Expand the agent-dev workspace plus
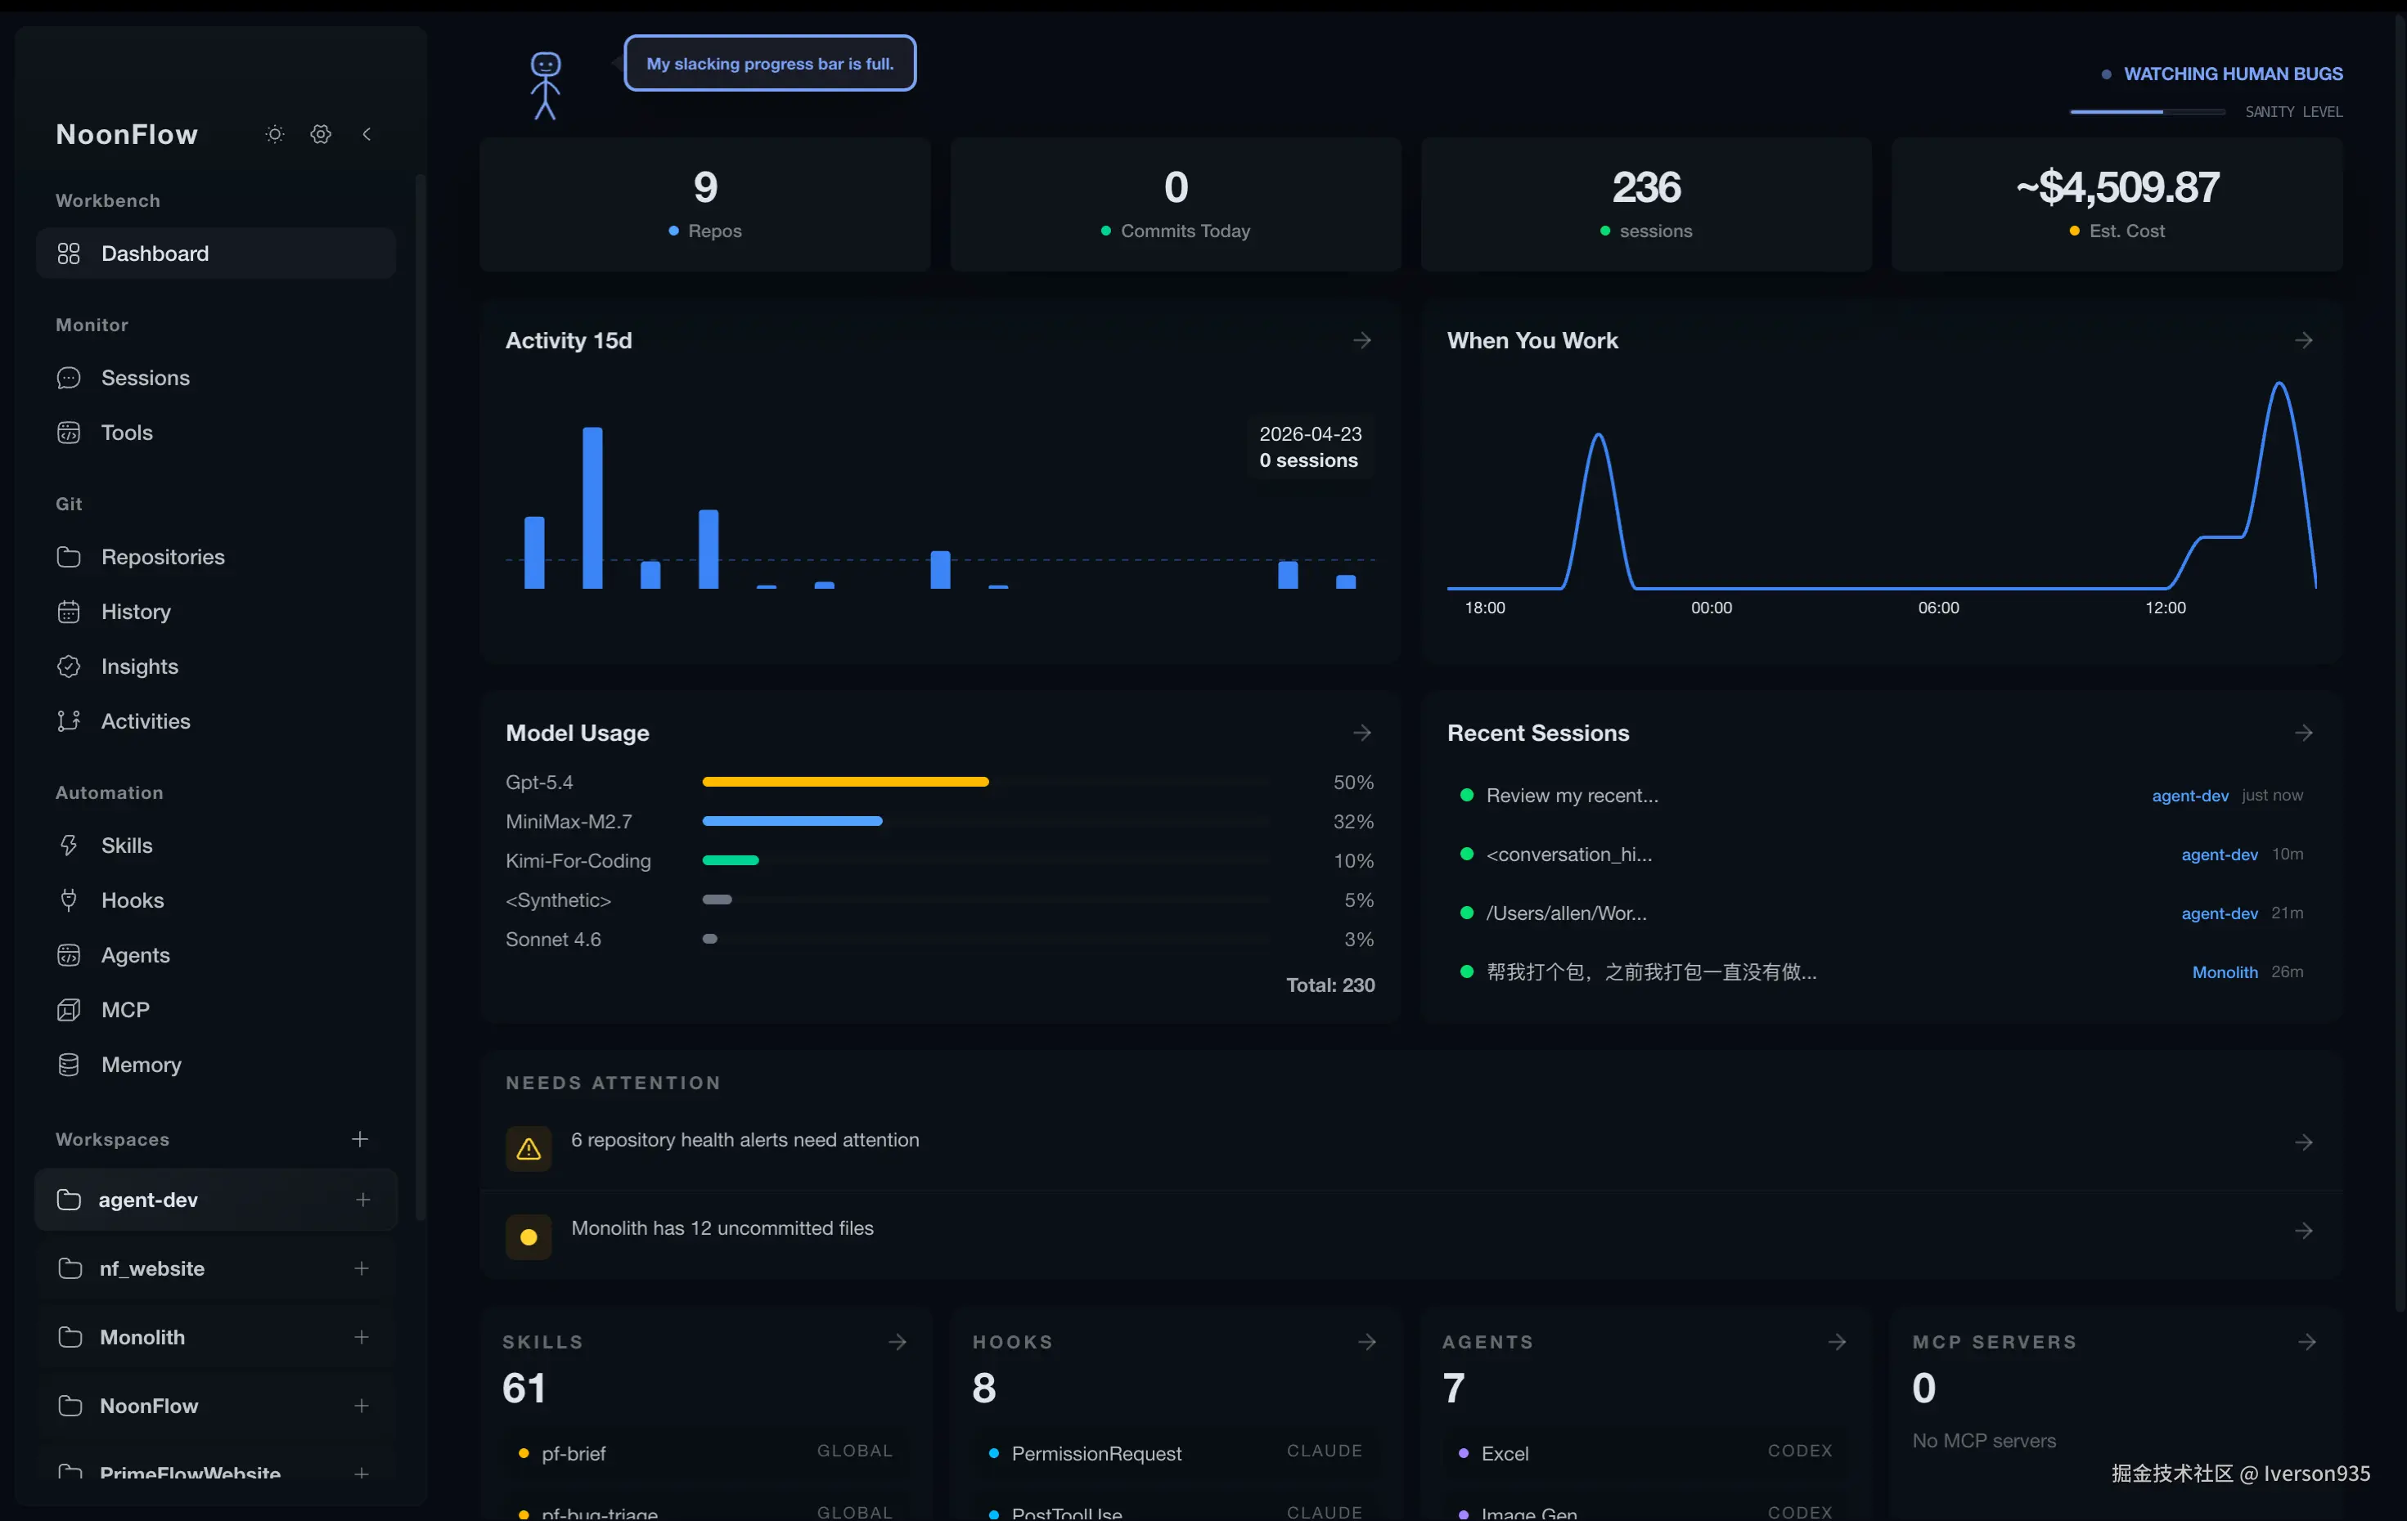Image resolution: width=2407 pixels, height=1521 pixels. pyautogui.click(x=362, y=1199)
